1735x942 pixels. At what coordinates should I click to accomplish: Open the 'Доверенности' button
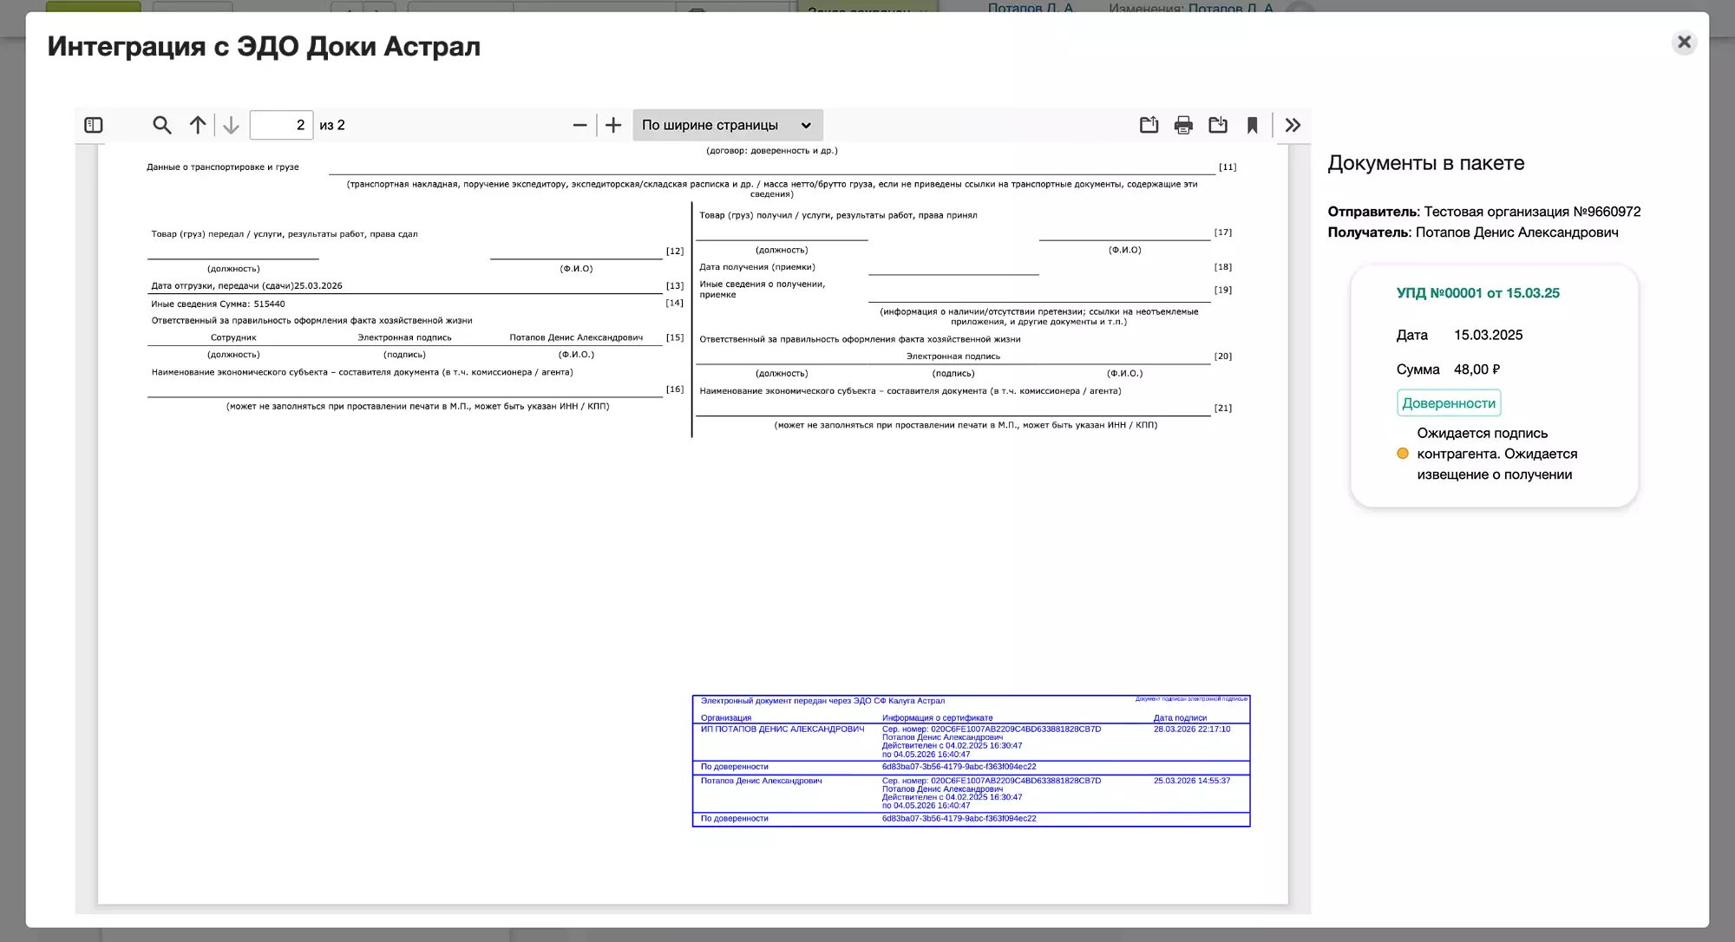pyautogui.click(x=1448, y=403)
